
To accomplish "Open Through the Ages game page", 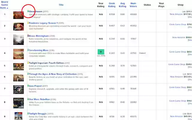I will (x=53, y=74).
